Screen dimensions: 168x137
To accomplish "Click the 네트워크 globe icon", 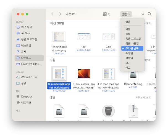I will click(18, 103).
